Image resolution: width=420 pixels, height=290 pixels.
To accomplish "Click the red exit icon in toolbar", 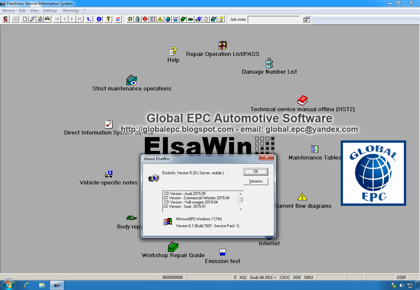I will tap(6, 19).
